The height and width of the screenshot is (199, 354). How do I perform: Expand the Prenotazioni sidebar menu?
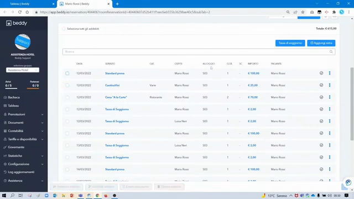point(24,114)
